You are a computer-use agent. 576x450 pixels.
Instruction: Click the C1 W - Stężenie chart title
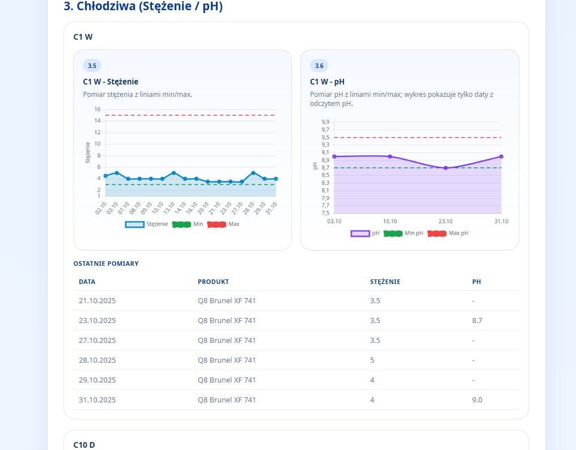click(111, 82)
